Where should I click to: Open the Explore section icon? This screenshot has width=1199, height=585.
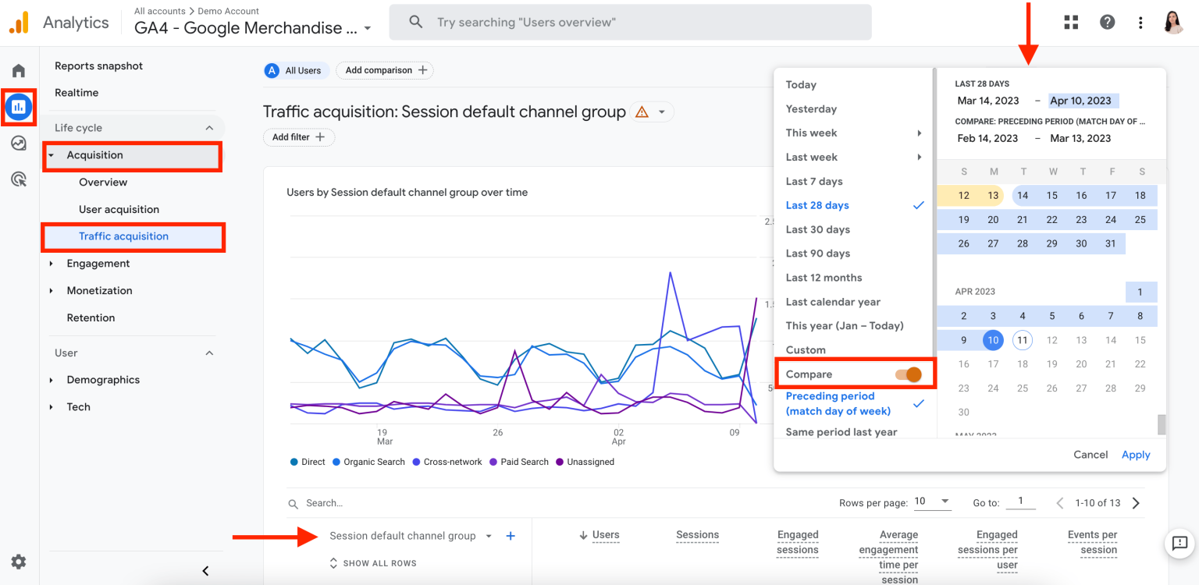tap(19, 143)
